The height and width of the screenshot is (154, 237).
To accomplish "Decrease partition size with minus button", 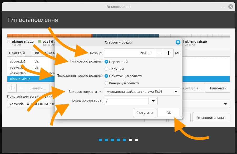I will (x=159, y=53).
